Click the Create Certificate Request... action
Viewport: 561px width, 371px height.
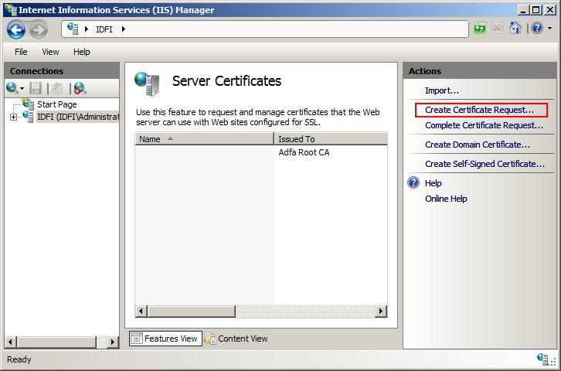(479, 110)
